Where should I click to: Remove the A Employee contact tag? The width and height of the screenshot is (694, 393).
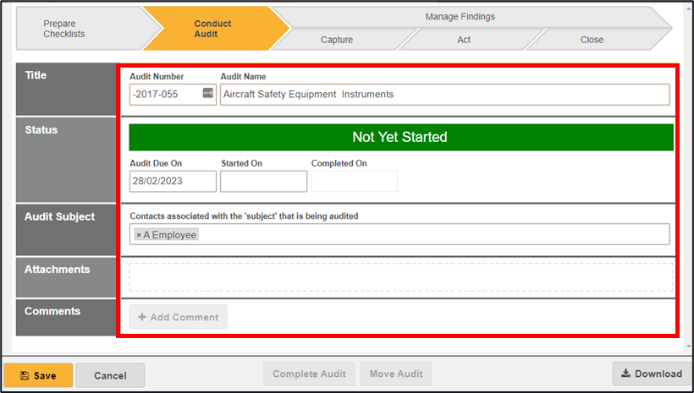pyautogui.click(x=139, y=235)
